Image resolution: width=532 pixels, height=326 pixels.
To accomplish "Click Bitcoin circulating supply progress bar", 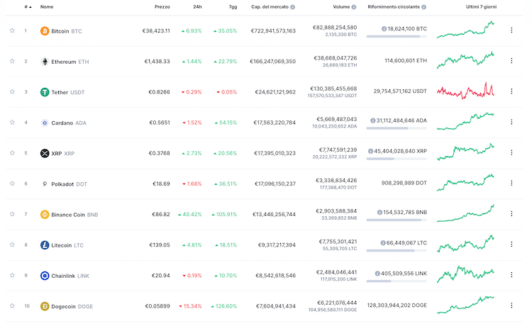I will pos(397,36).
